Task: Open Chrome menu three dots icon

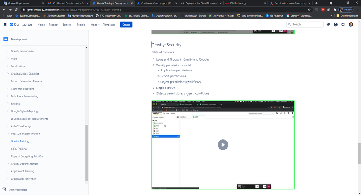Action: [357, 10]
